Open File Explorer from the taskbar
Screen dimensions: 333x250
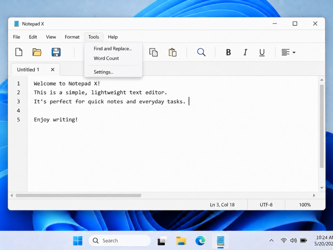coord(181,241)
